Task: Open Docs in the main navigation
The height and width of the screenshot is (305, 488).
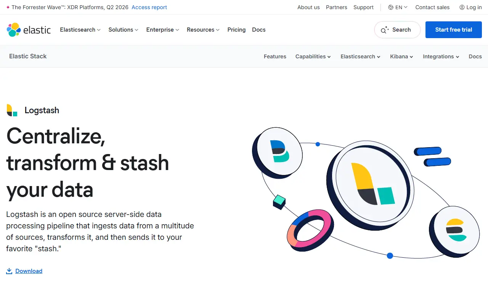Action: (x=259, y=30)
